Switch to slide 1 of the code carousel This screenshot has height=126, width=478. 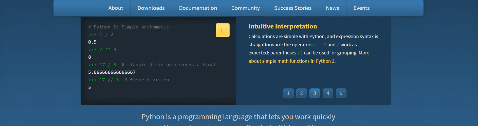(x=288, y=93)
